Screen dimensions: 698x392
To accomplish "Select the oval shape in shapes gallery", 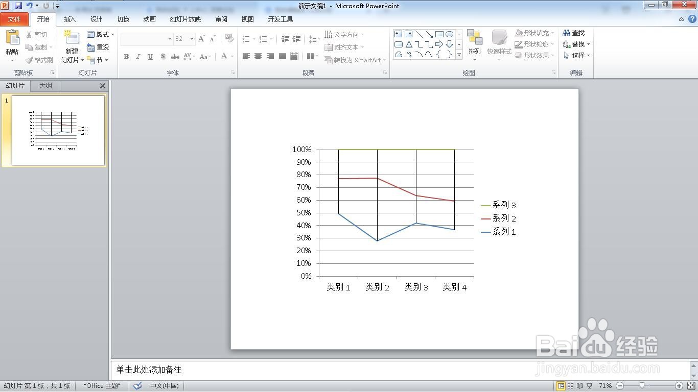I will [449, 34].
